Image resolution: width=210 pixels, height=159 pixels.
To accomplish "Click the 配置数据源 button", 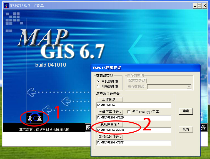I will click(x=137, y=80).
